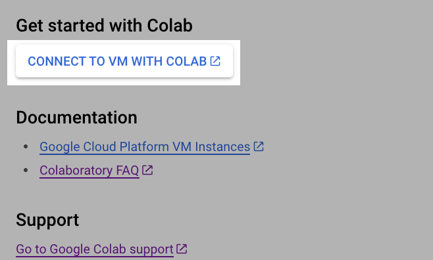Click the external-link icon beside Colaboratory FAQ
Viewport: 433px width, 260px height.
coord(147,170)
